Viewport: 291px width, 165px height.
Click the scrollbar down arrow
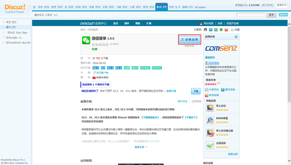pos(289,161)
